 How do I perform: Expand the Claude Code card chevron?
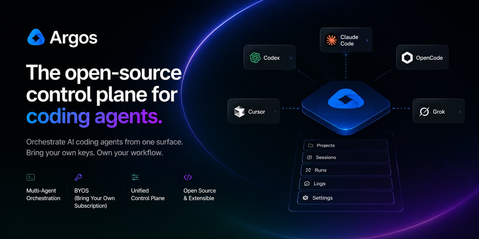[x=367, y=40]
